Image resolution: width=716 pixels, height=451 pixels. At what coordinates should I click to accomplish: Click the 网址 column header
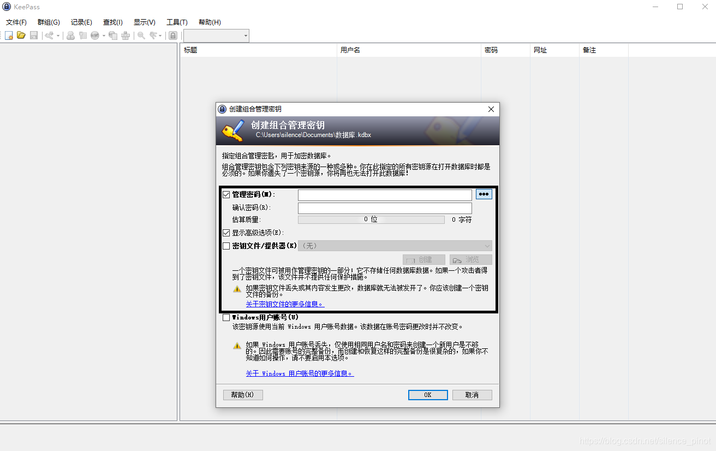pos(554,50)
